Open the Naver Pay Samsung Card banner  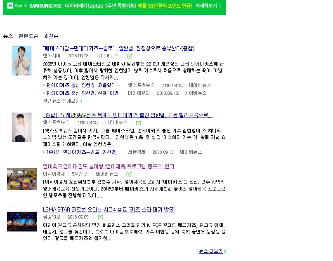coord(114,7)
